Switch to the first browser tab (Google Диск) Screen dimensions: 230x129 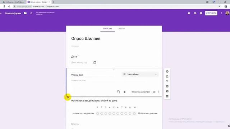point(13,2)
